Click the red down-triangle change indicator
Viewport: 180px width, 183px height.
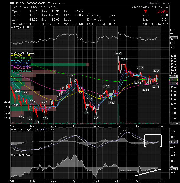pos(146,11)
